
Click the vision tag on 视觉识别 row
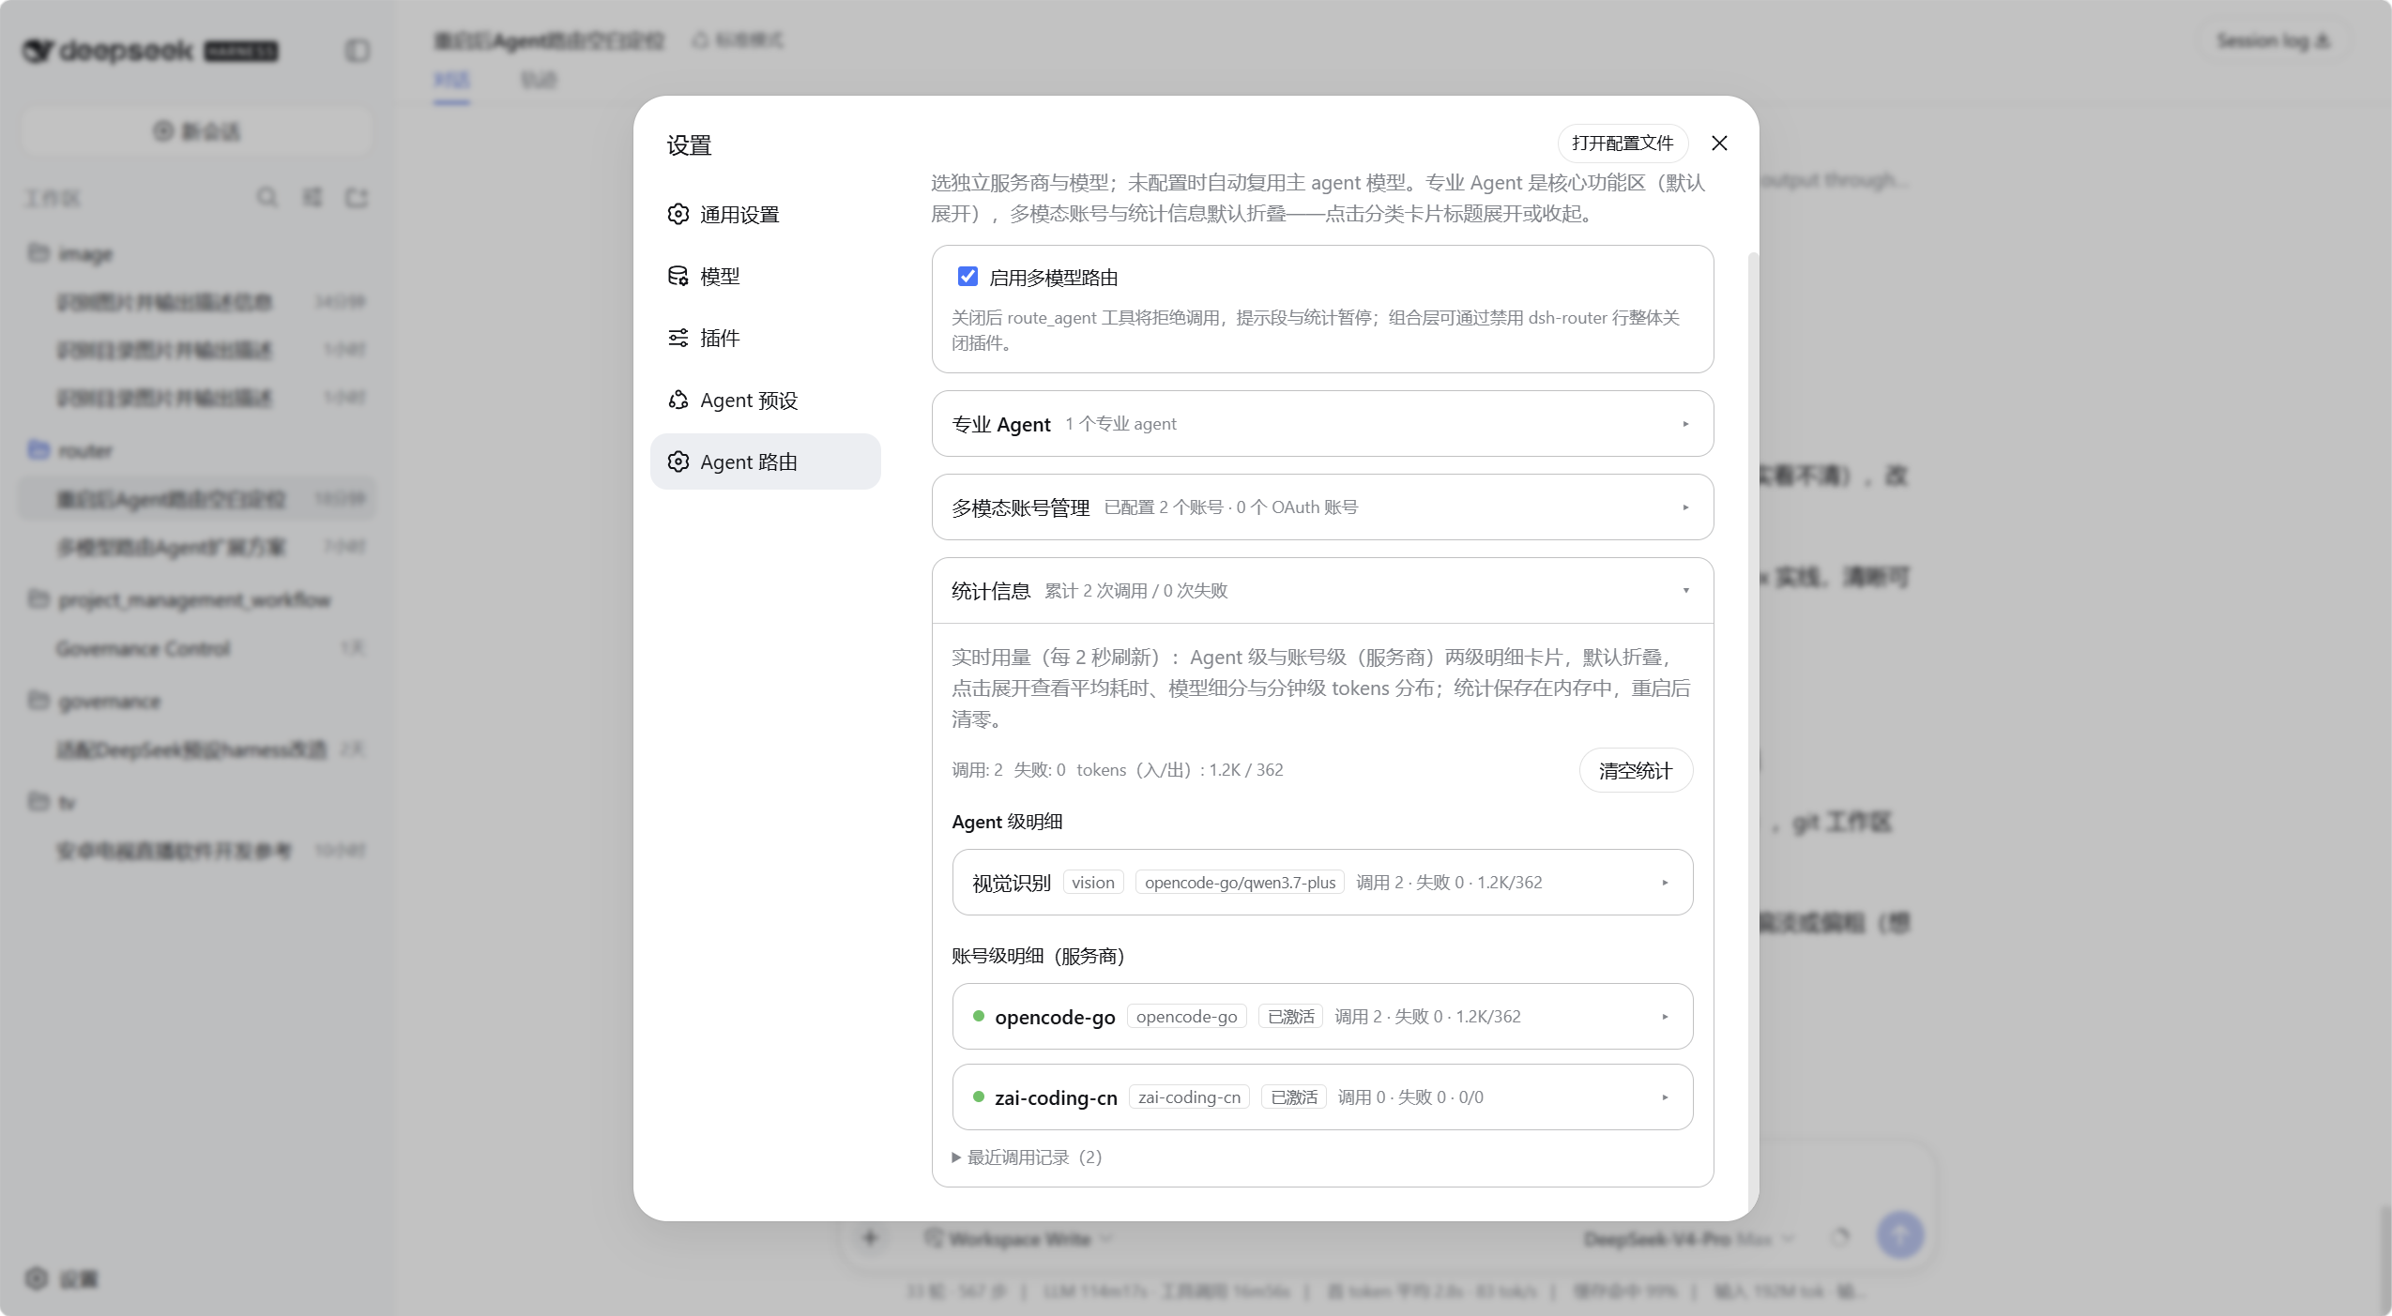1093,882
